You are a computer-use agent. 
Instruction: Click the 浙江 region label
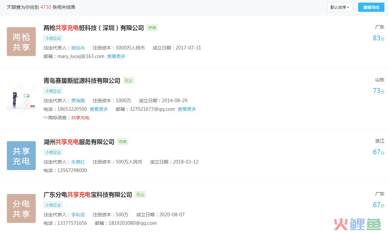pyautogui.click(x=379, y=141)
